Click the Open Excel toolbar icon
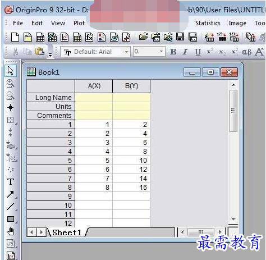Image resolution: width=266 pixels, height=260 pixels. pos(168,37)
